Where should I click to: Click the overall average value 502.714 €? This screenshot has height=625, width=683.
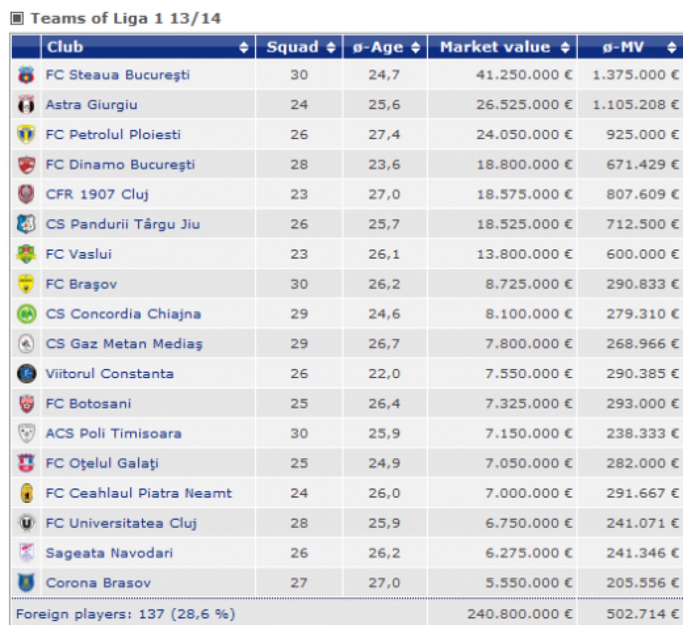643,614
